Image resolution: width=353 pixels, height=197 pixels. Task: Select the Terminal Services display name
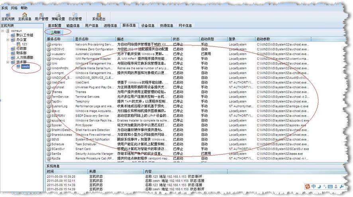87,97
